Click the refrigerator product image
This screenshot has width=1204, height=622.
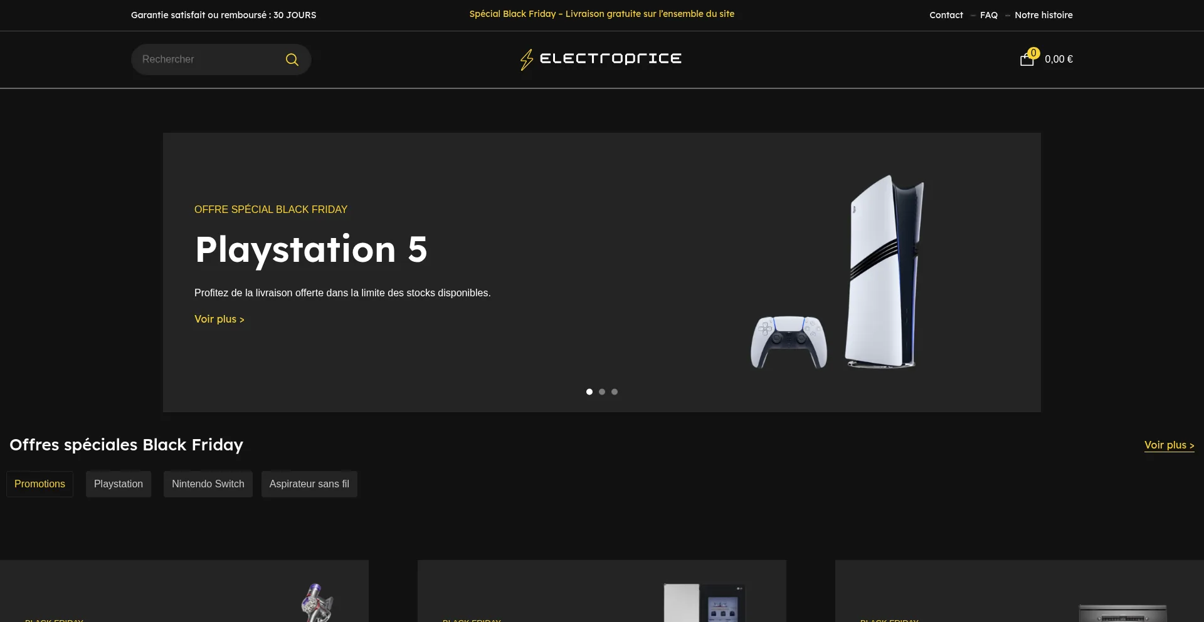[x=704, y=603]
